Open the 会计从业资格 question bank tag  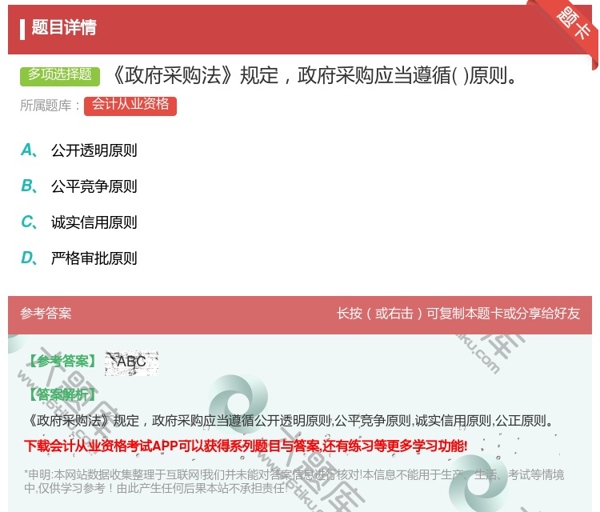(x=130, y=106)
